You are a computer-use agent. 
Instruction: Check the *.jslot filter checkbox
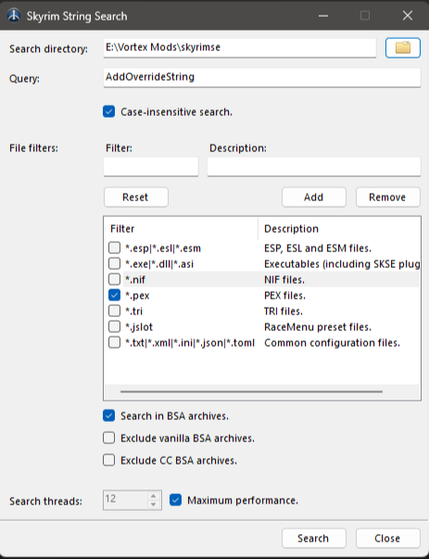click(114, 326)
